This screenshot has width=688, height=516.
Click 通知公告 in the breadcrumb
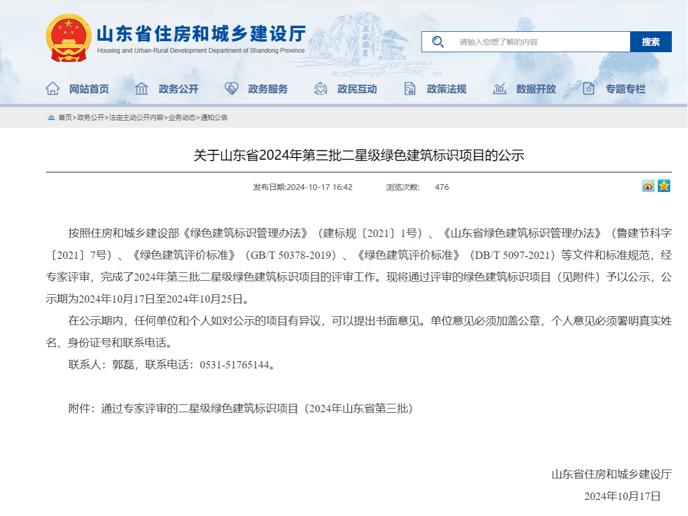[x=214, y=118]
